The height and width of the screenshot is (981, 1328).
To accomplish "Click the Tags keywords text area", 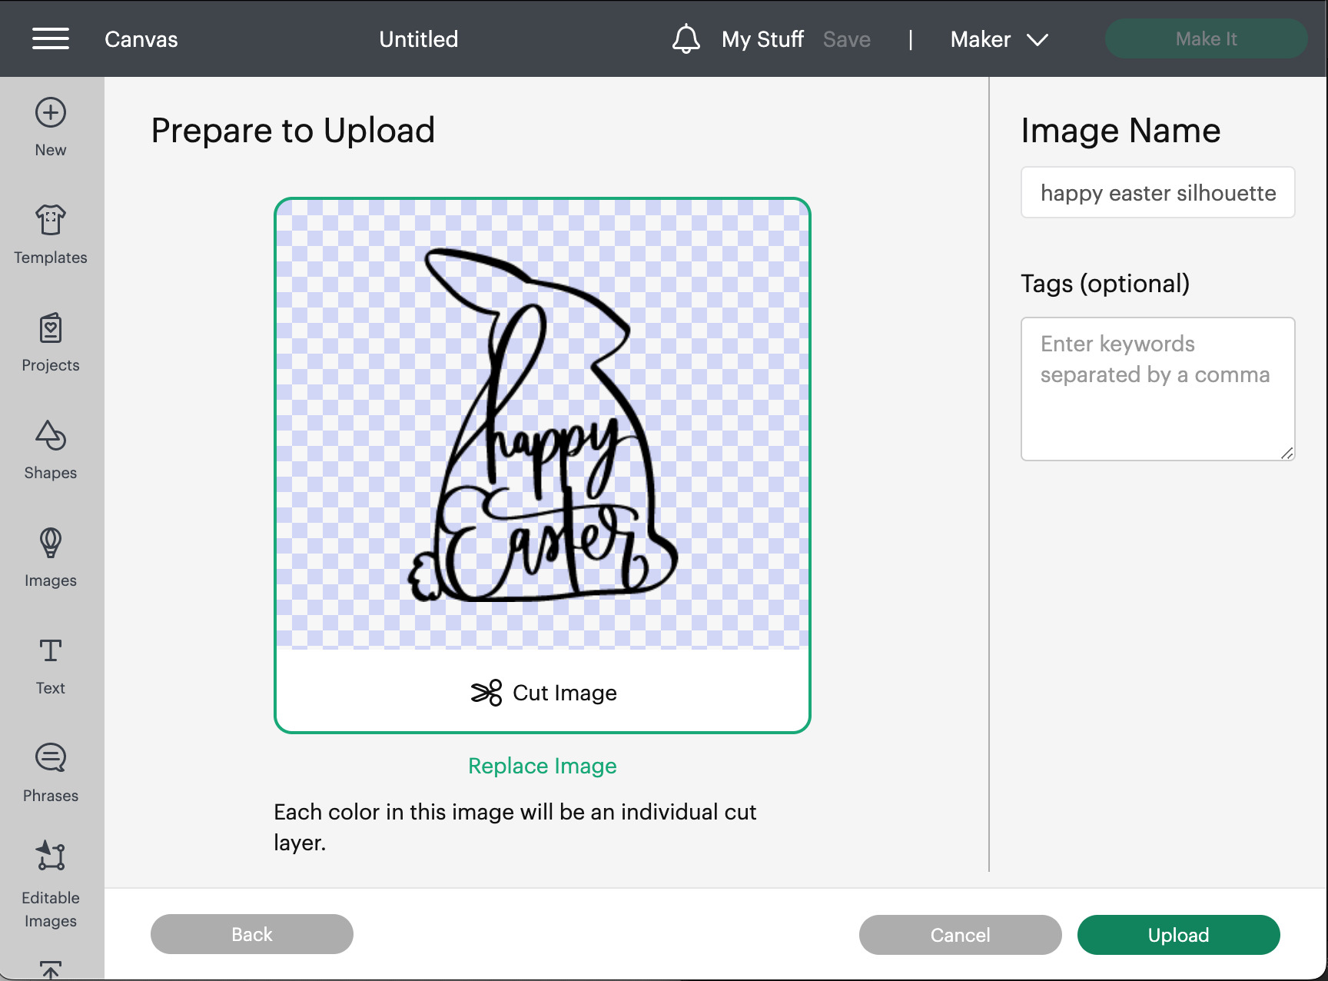I will (x=1157, y=389).
